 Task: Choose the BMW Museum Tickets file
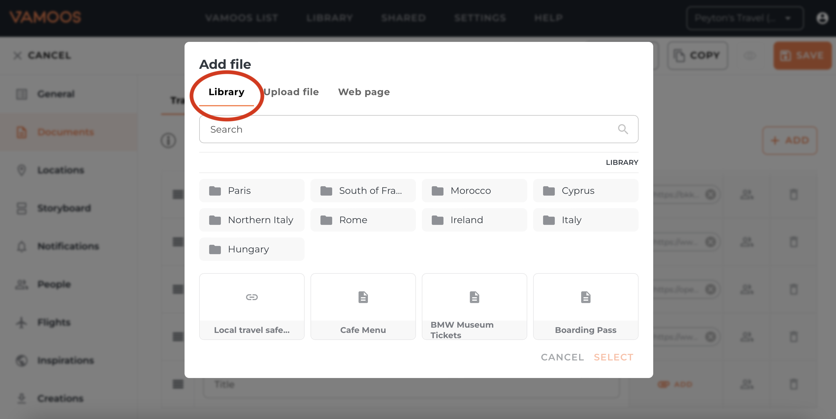[x=474, y=307]
